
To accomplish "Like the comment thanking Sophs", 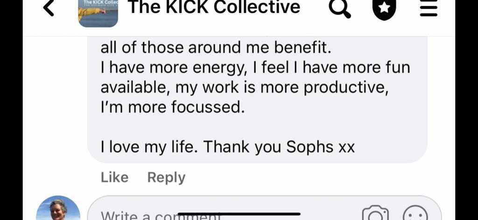I will point(114,177).
